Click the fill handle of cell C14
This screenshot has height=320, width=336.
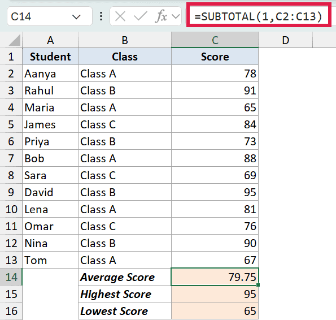coord(258,285)
